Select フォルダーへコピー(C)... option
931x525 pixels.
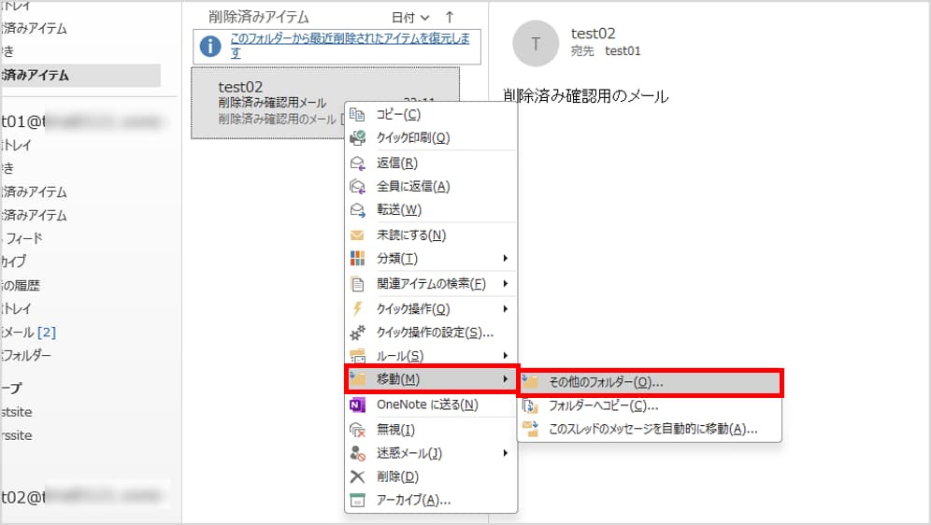pos(603,405)
